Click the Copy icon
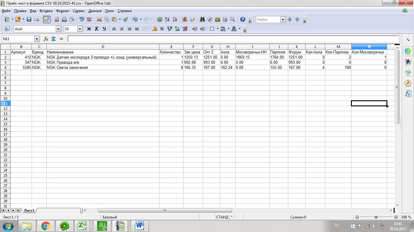The height and width of the screenshot is (232, 414). 107,19
